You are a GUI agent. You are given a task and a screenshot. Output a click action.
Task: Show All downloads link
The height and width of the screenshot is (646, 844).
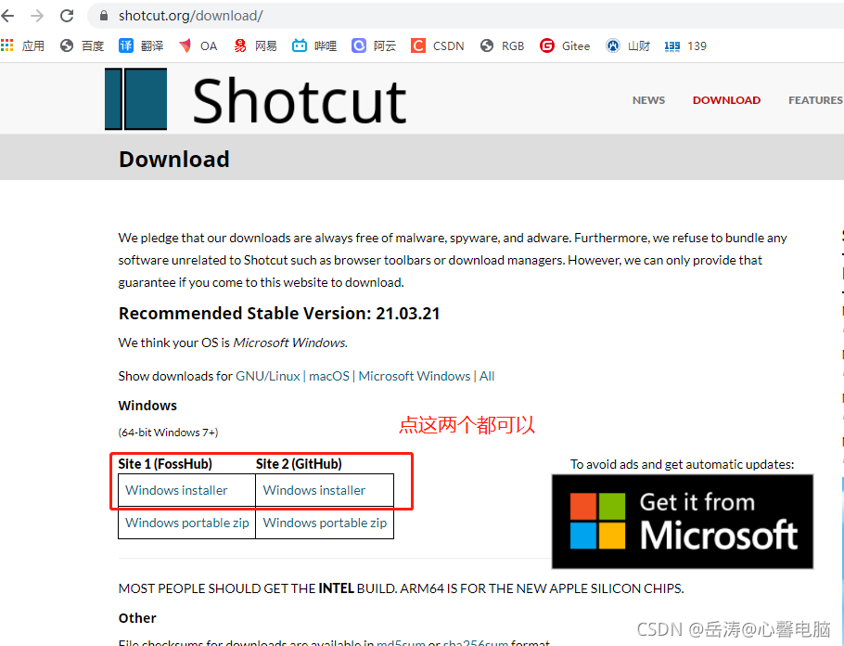click(x=487, y=376)
